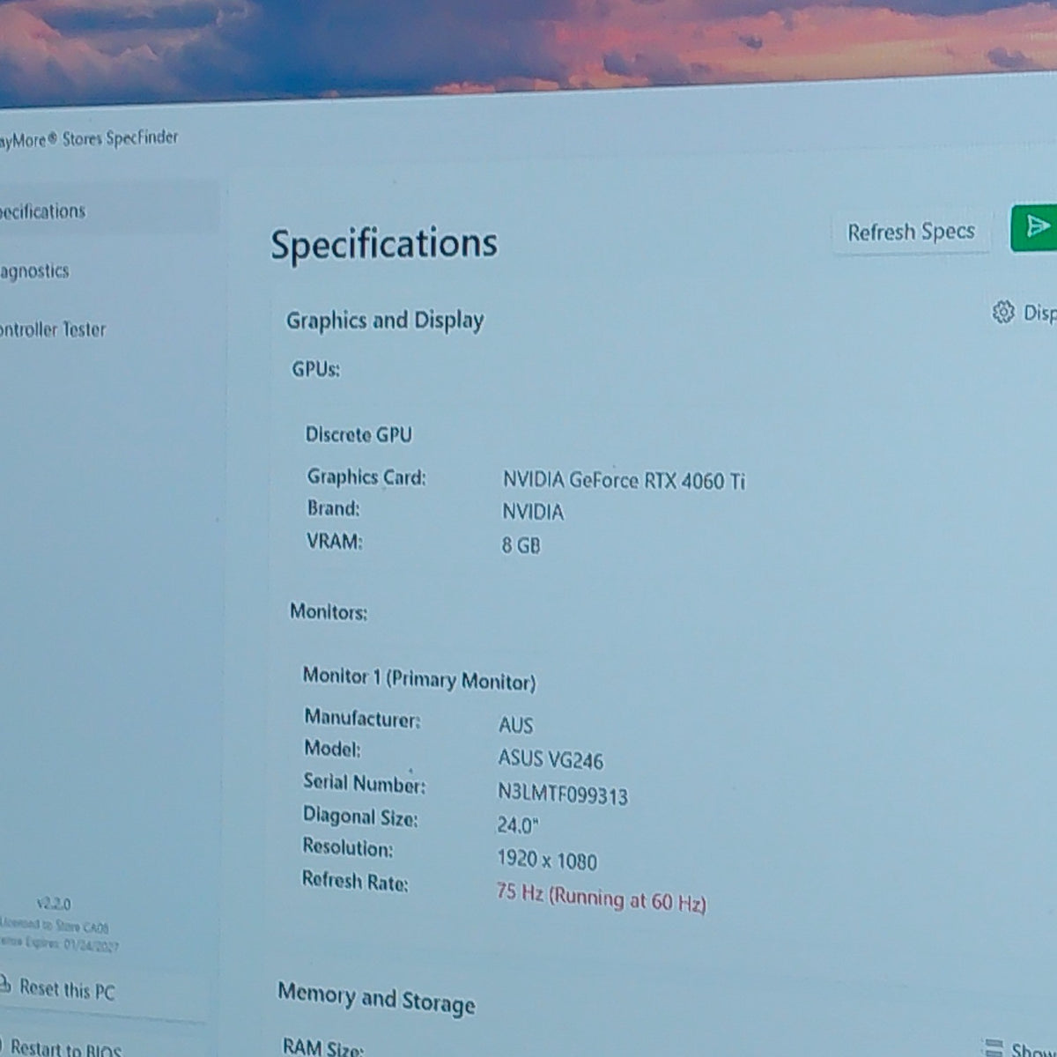Click the Show list icon in Memory section

(994, 1047)
